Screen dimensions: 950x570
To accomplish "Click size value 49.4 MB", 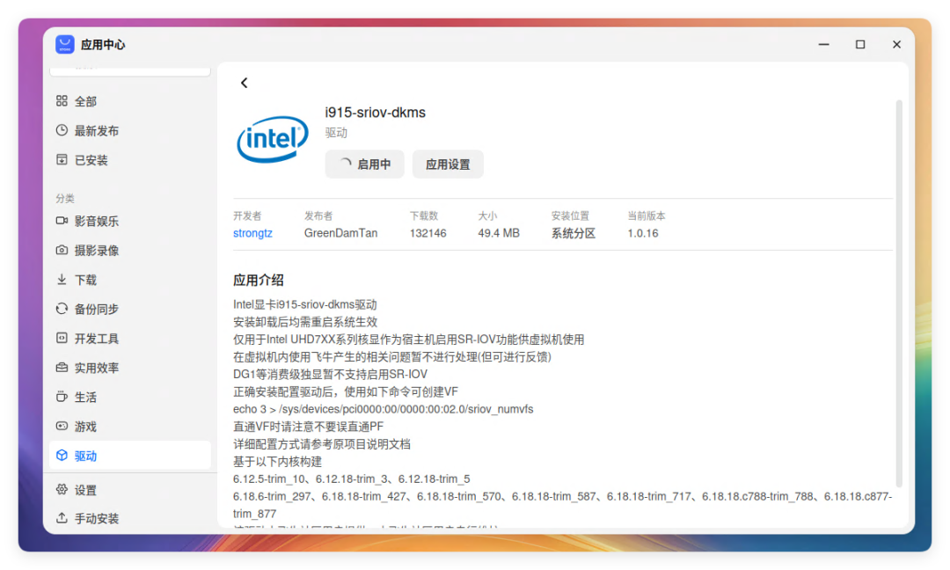I will 499,233.
